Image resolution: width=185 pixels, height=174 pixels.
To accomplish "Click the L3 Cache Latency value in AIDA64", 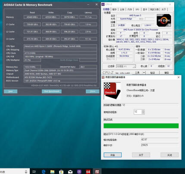I will coord(88,39).
